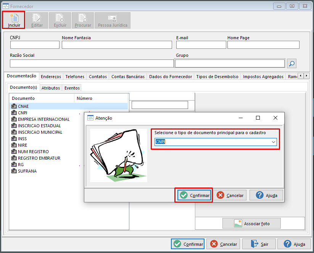Click the magnifier search icon beside Grupo
The width and height of the screenshot is (314, 253).
tap(291, 64)
